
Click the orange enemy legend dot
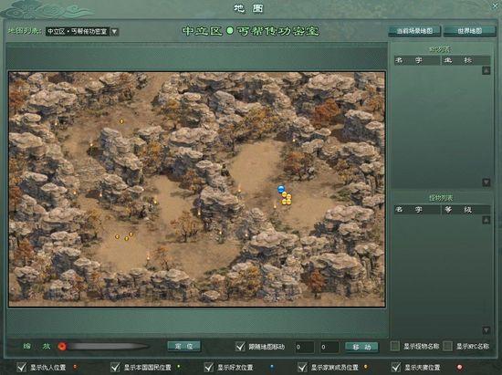(75, 367)
